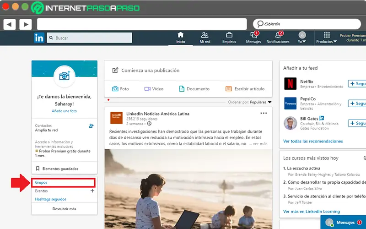Click the Vídeo camera button

[154, 89]
